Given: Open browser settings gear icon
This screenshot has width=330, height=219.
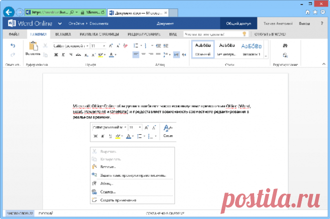Looking at the screenshot, I should coord(322,12).
